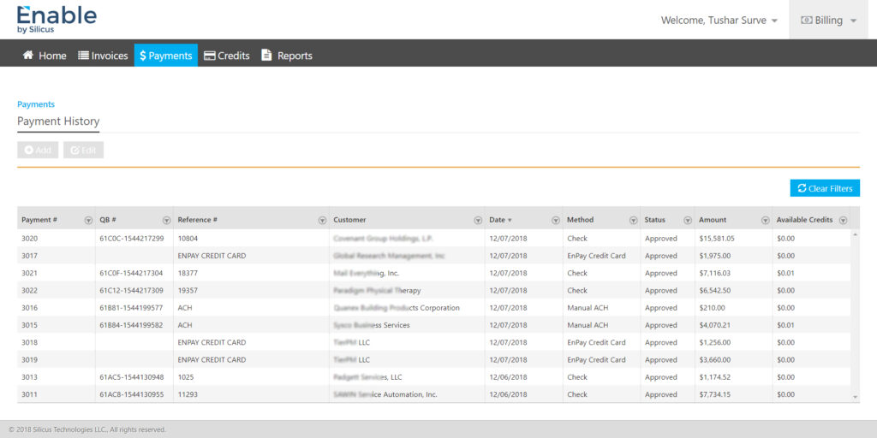The width and height of the screenshot is (877, 438).
Task: Select payment number 3022 cell
Action: pyautogui.click(x=56, y=291)
